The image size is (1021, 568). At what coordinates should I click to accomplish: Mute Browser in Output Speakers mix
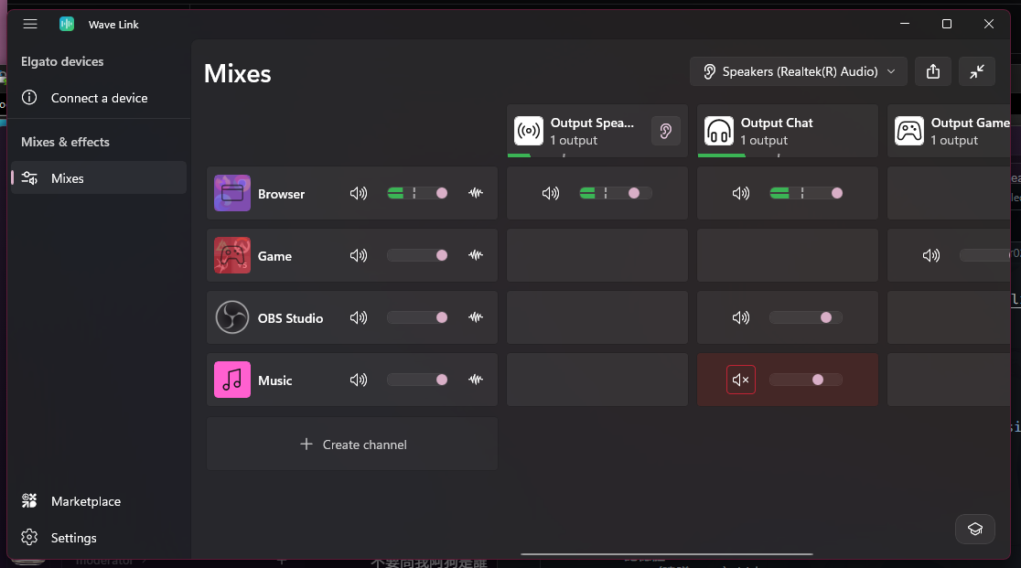tap(550, 193)
